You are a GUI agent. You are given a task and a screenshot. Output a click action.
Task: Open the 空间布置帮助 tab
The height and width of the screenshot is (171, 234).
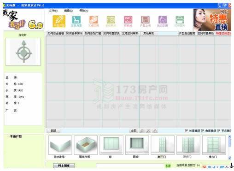click(205, 33)
